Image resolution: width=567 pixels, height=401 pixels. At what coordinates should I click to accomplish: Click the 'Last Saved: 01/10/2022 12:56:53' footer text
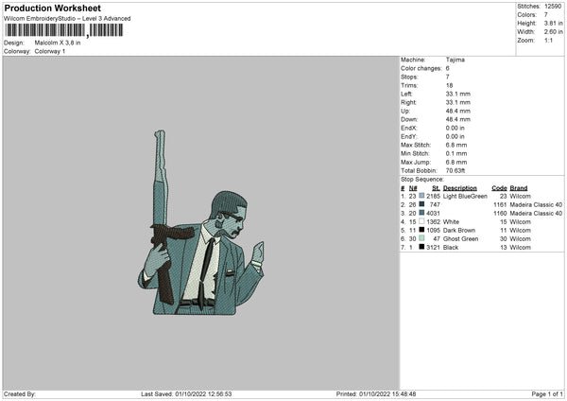186,394
